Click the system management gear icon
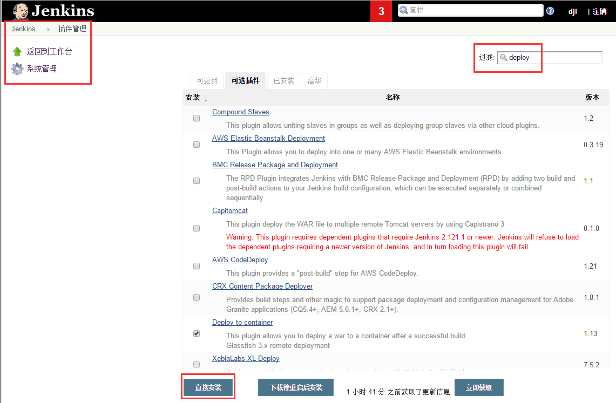 pos(17,69)
